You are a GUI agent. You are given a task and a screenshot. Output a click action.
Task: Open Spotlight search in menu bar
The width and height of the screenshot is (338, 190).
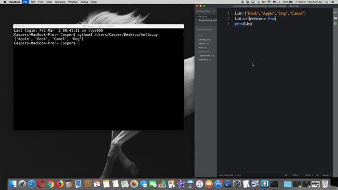click(x=327, y=2)
